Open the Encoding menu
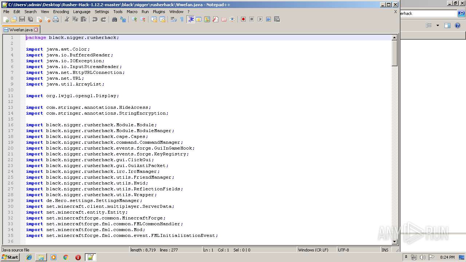 61,12
